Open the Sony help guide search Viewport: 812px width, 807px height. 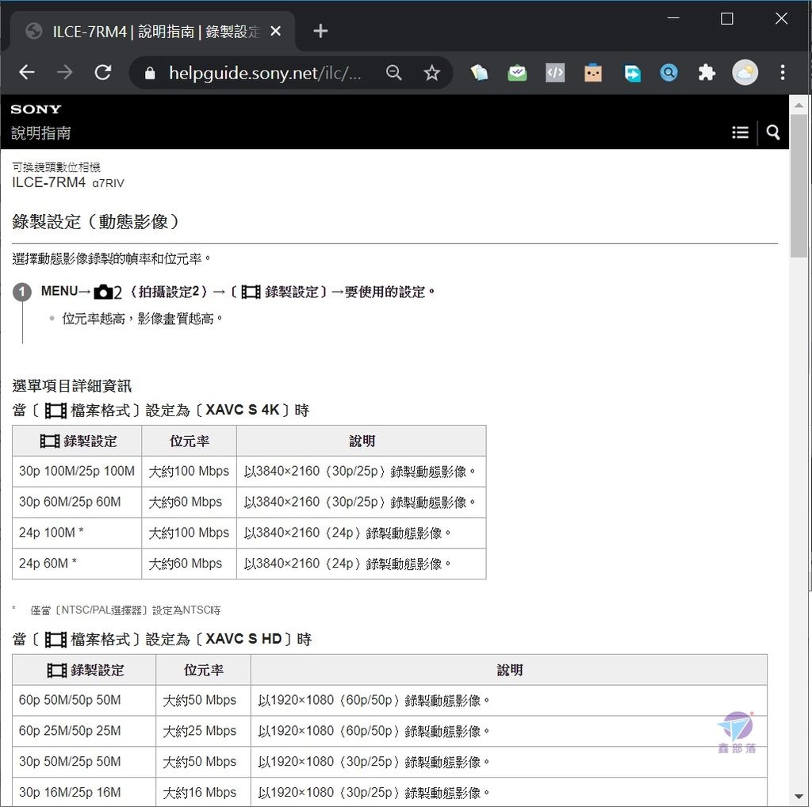[x=773, y=132]
